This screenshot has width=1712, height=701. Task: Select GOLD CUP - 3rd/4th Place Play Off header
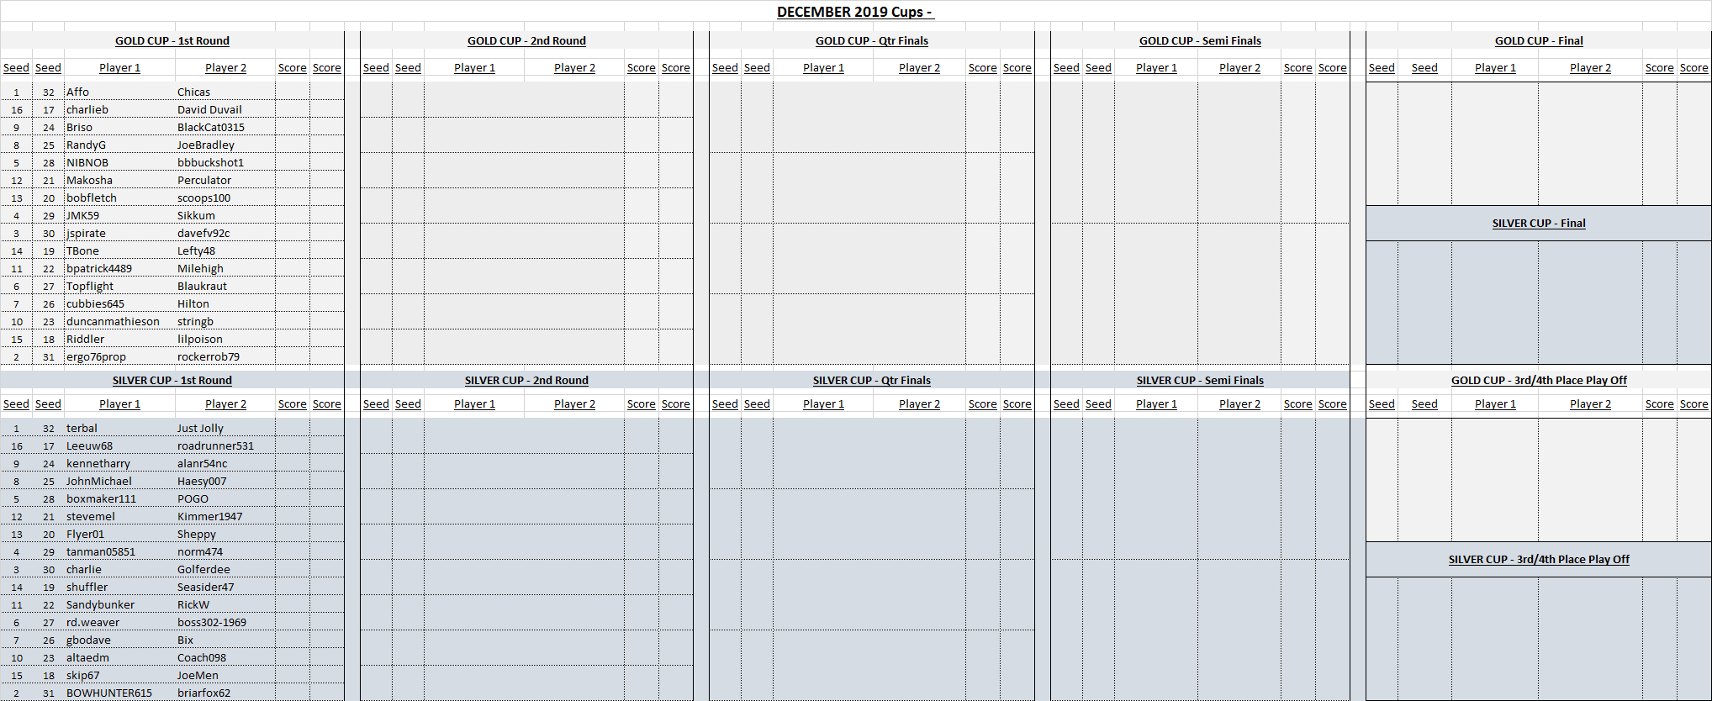[1538, 381]
